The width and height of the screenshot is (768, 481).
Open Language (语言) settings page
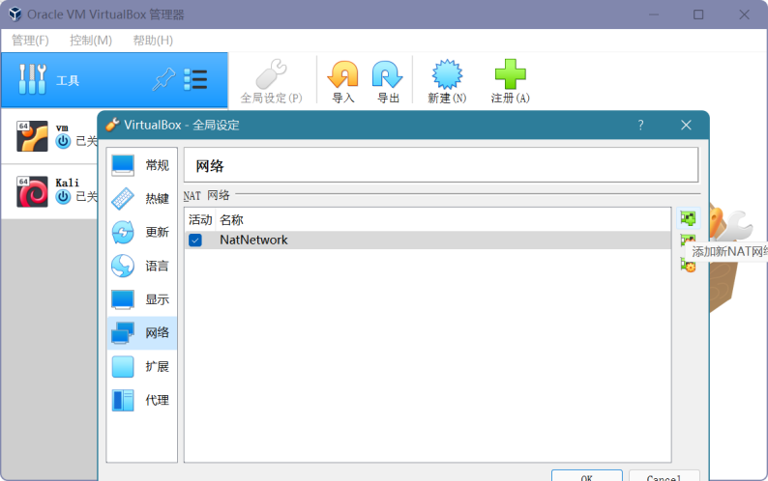coord(141,266)
